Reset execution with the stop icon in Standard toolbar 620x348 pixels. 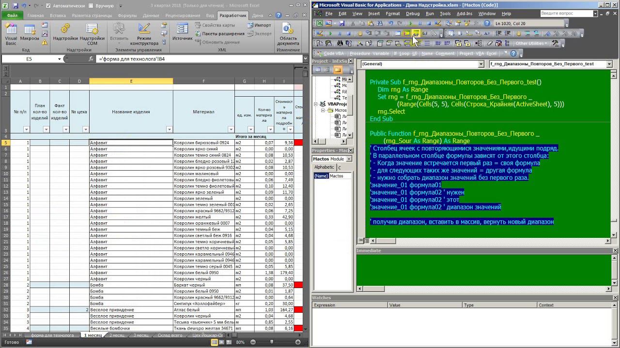click(429, 23)
